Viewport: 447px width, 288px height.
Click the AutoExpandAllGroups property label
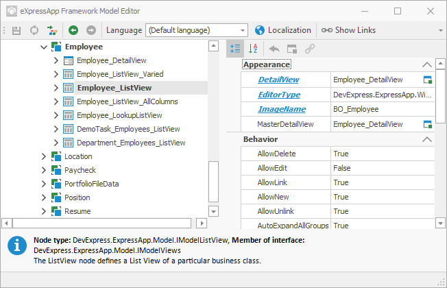click(293, 226)
